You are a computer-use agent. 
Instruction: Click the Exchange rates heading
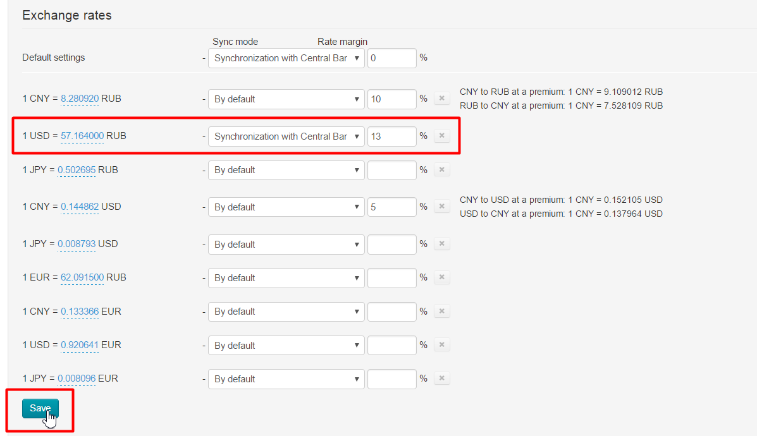pyautogui.click(x=66, y=15)
